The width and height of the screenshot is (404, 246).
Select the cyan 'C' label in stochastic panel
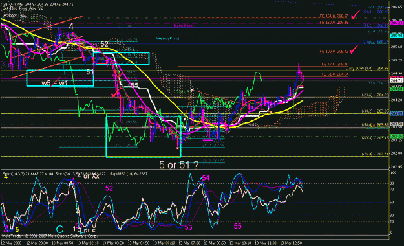pos(59,229)
